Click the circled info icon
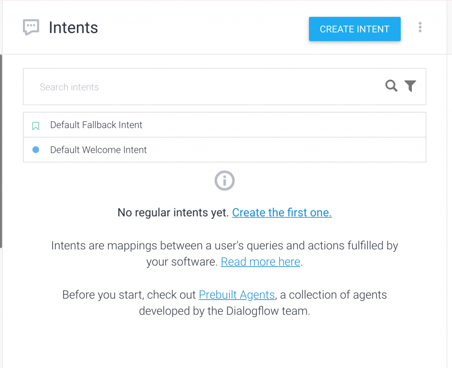This screenshot has height=368, width=452. [224, 180]
